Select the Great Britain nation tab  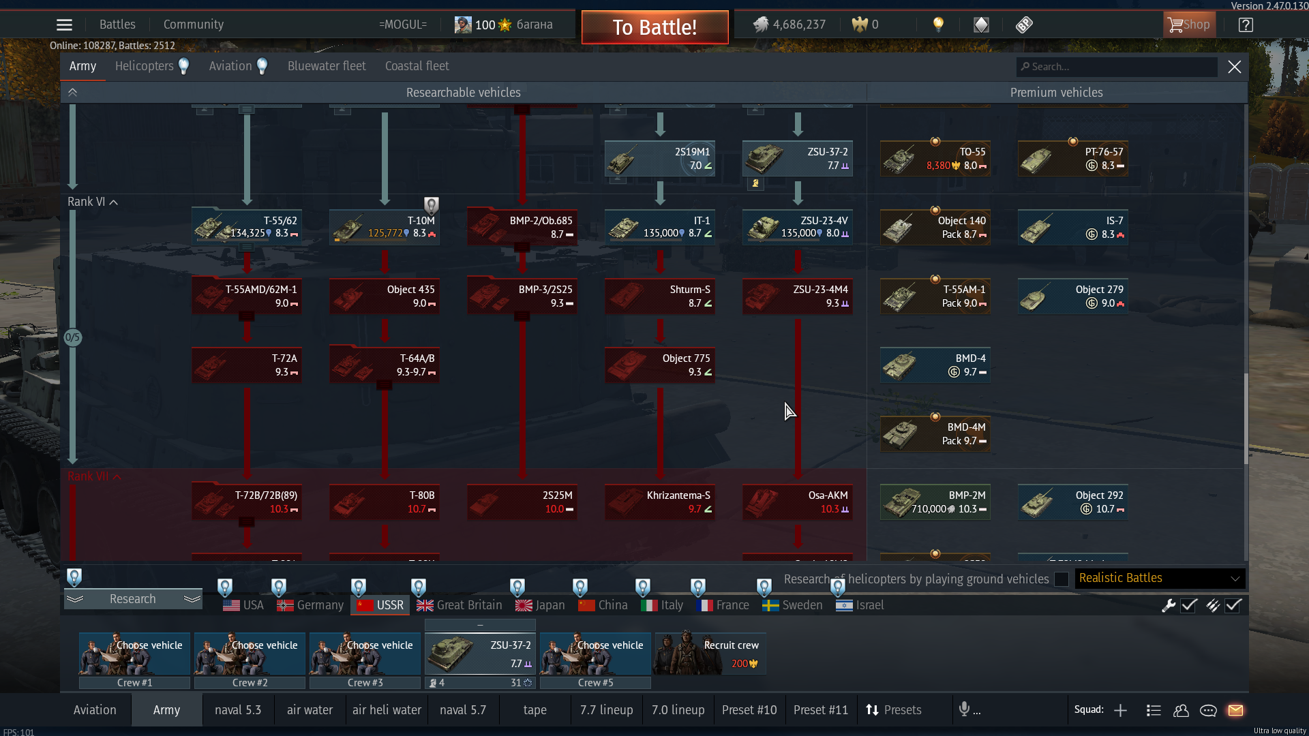point(460,605)
